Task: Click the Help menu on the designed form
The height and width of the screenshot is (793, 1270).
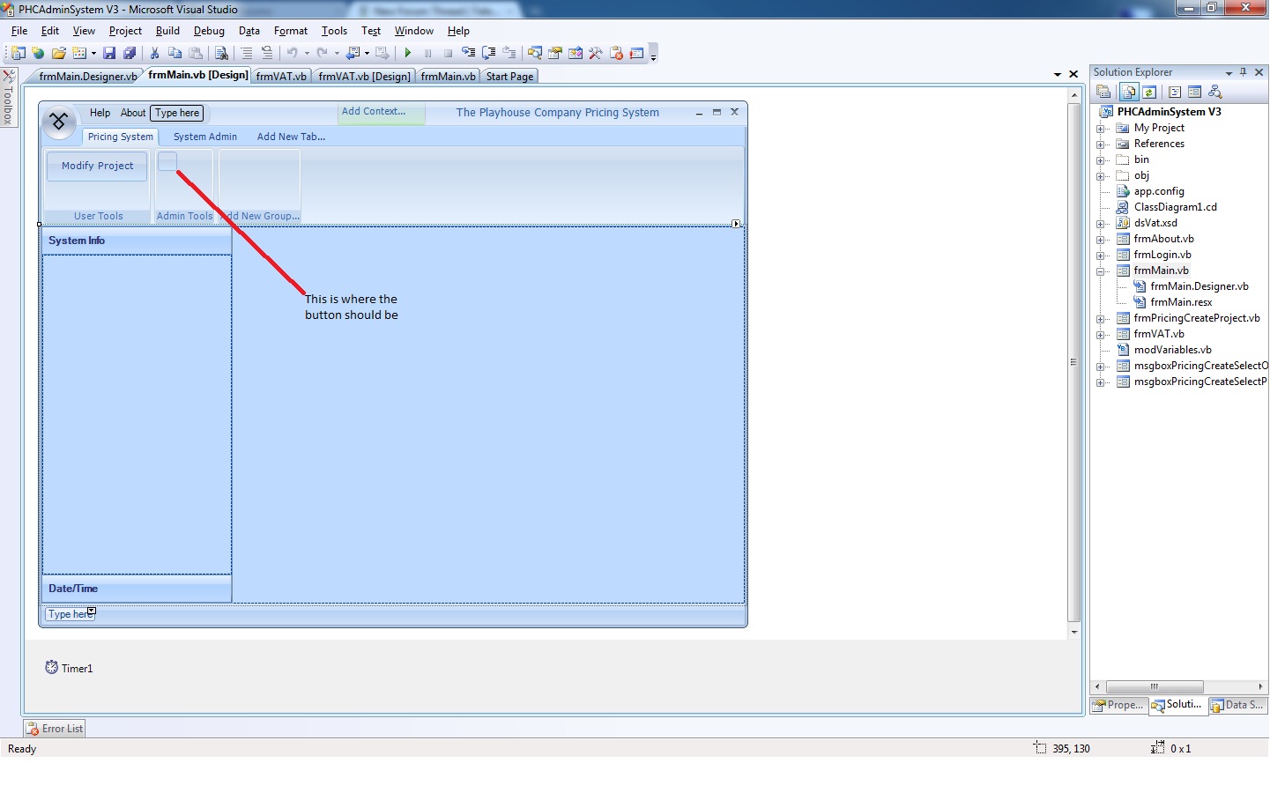Action: coord(100,113)
